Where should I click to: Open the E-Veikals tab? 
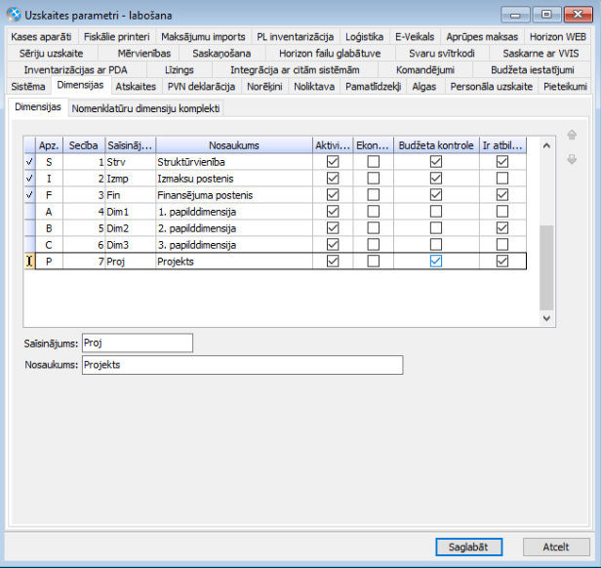pos(415,37)
